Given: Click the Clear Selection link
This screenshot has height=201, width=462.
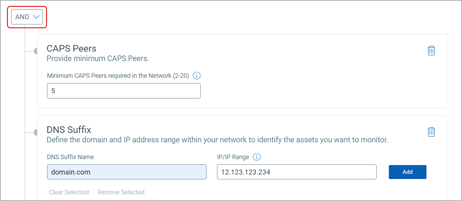Looking at the screenshot, I should [x=69, y=192].
